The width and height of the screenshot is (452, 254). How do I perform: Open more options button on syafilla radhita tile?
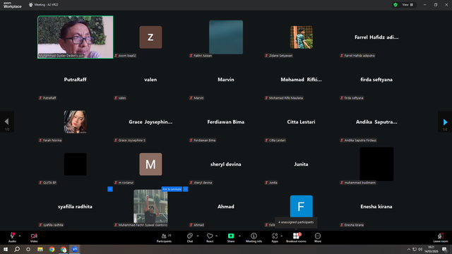[110, 189]
